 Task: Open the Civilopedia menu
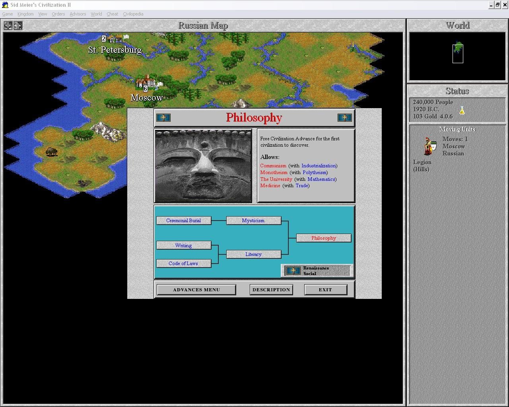click(133, 14)
